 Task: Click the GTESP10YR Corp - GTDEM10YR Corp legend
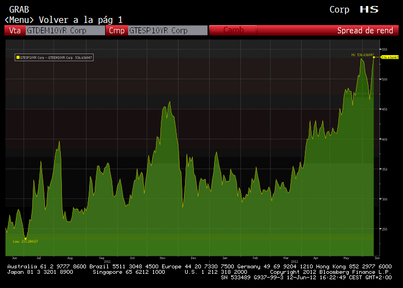click(x=54, y=57)
